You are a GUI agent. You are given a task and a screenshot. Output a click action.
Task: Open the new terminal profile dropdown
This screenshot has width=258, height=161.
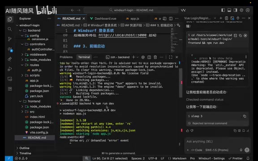138,57
